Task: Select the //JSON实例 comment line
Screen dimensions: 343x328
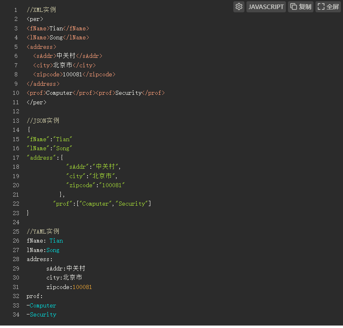Action: [43, 121]
